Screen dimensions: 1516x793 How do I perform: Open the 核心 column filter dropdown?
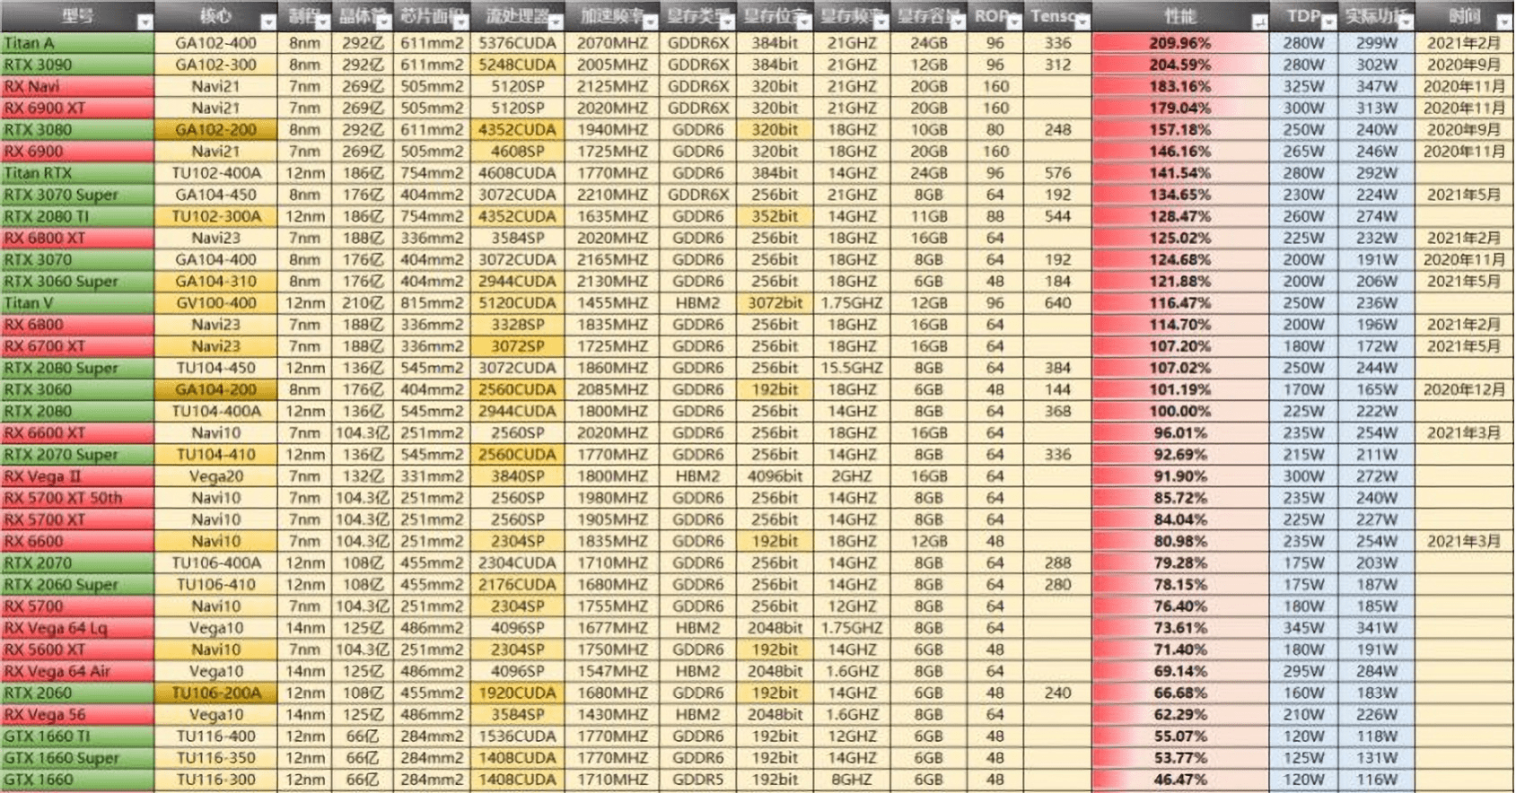point(267,22)
